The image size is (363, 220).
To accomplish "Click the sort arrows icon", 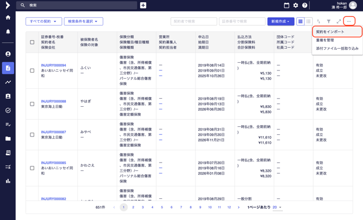I will [319, 22].
